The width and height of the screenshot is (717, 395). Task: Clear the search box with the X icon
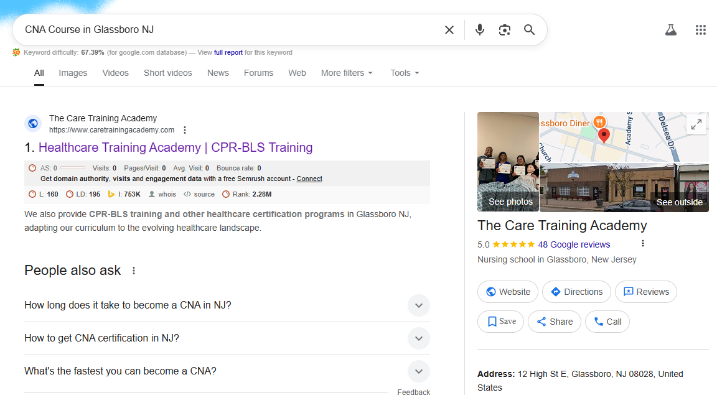point(449,30)
